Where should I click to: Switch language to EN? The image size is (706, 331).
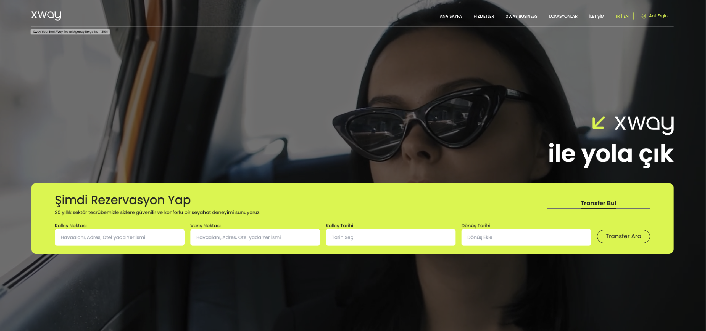point(626,16)
